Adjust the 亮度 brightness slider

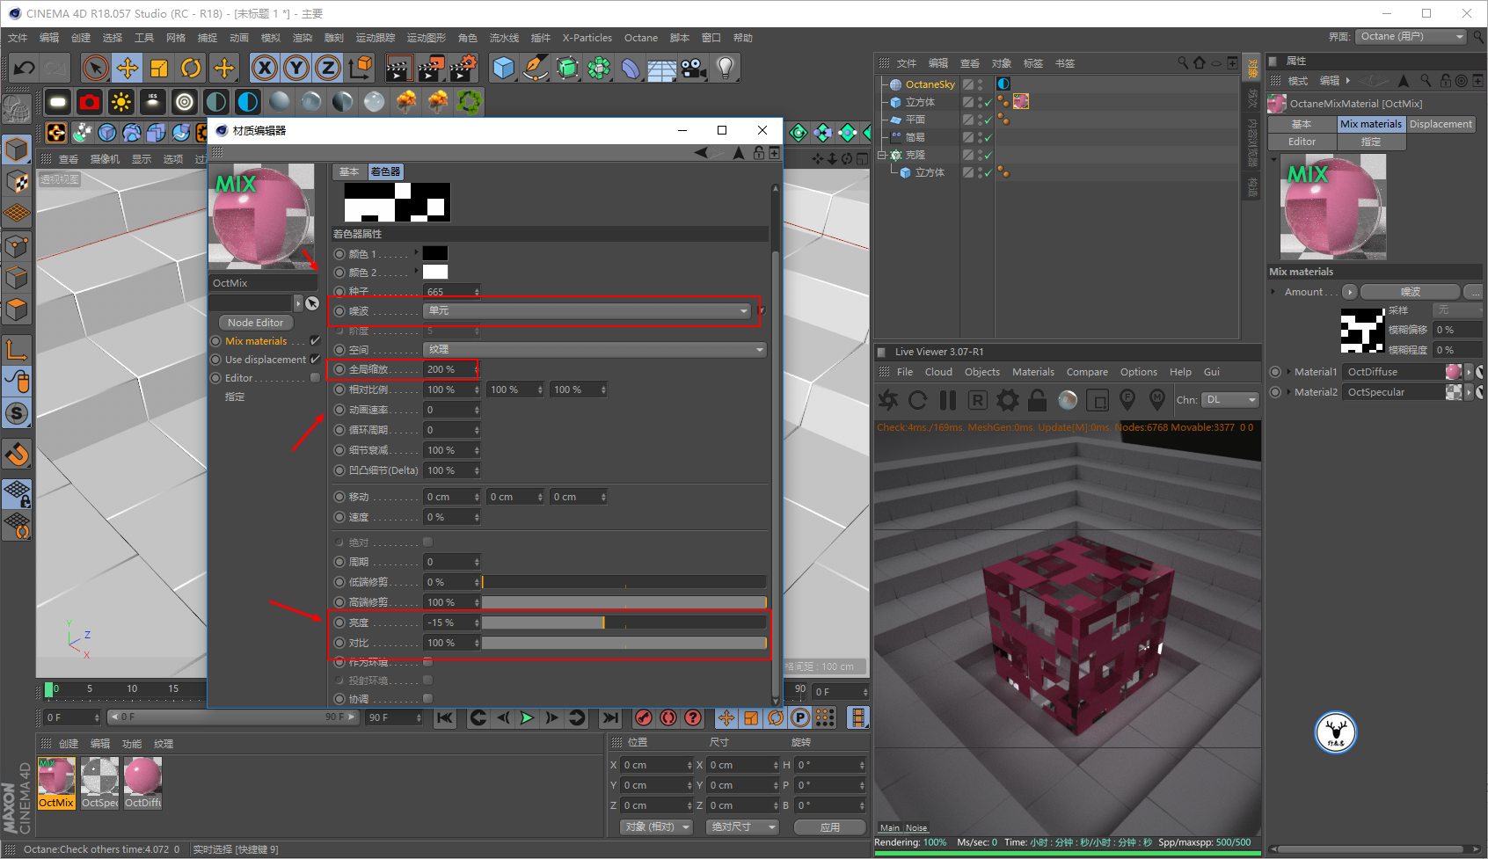point(624,622)
